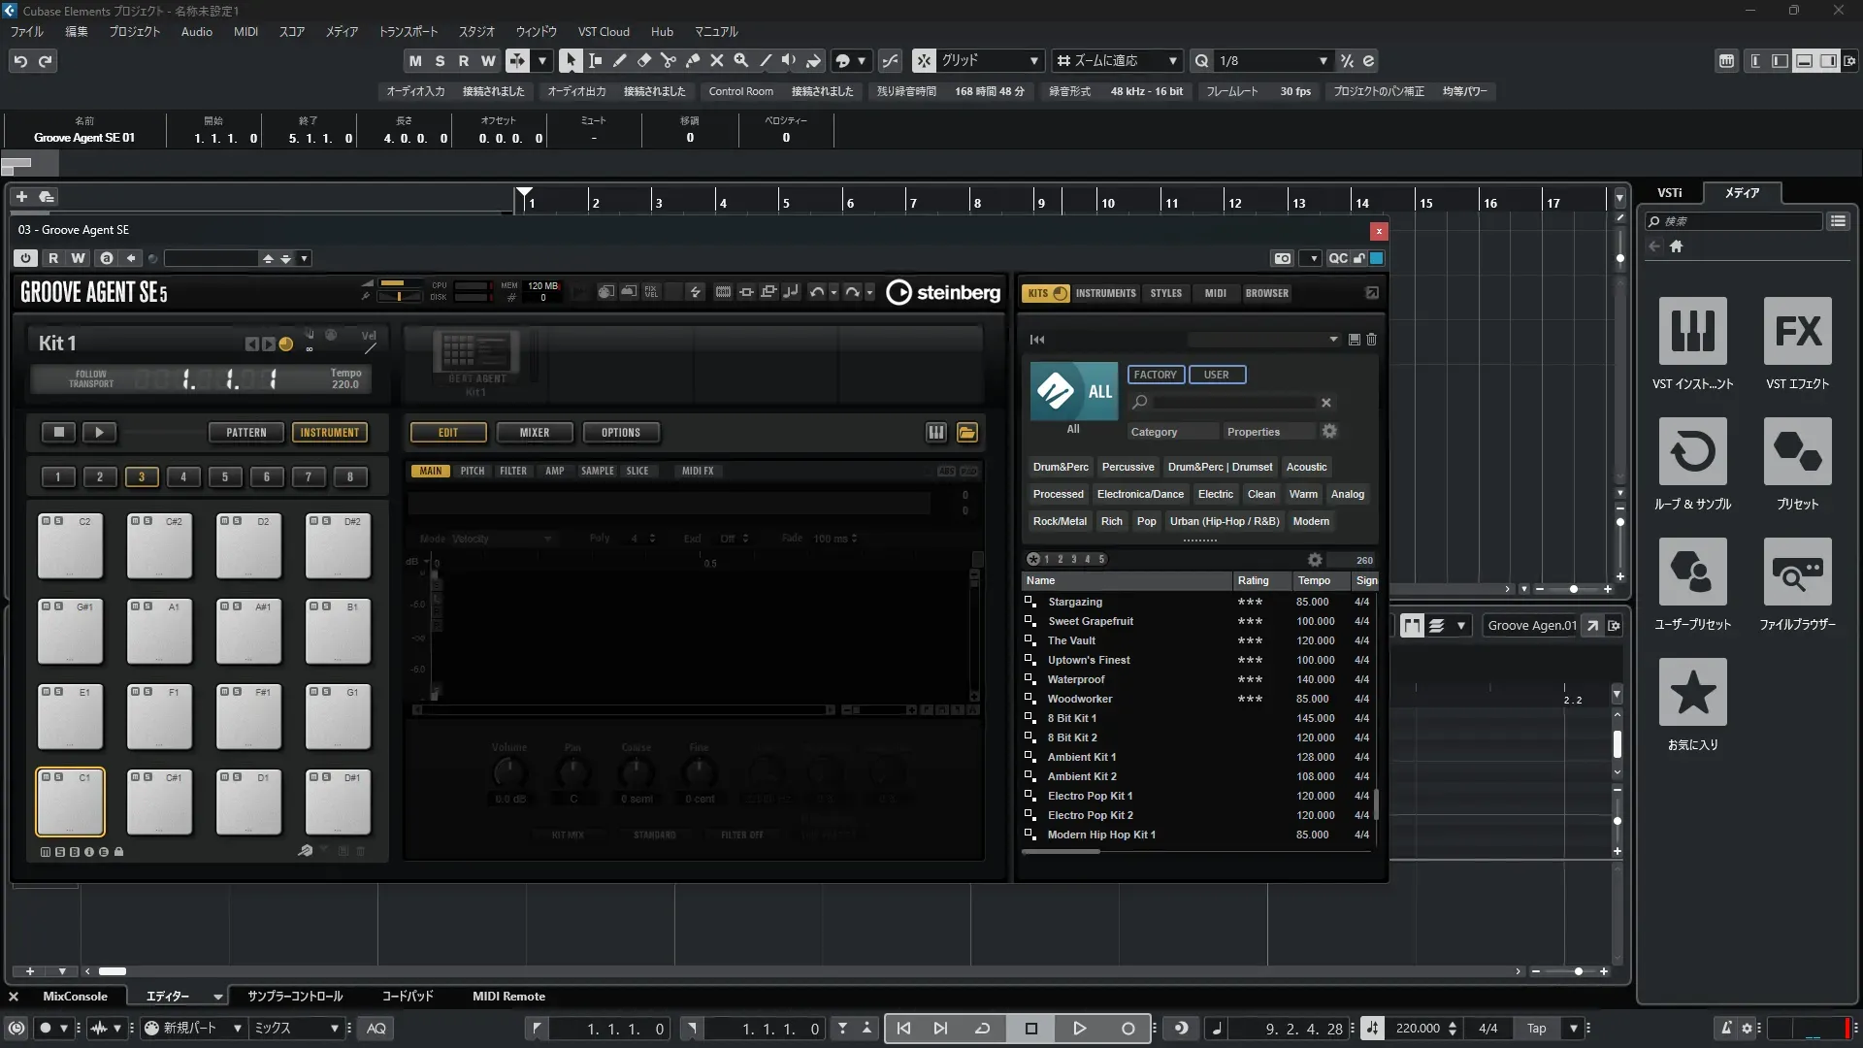This screenshot has width=1863, height=1048.
Task: Open the VST Effects FX tile
Action: pyautogui.click(x=1797, y=331)
